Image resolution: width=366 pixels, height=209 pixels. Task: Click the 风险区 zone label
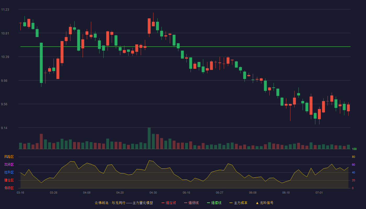click(9, 157)
